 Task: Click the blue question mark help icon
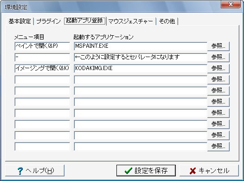coord(20,171)
